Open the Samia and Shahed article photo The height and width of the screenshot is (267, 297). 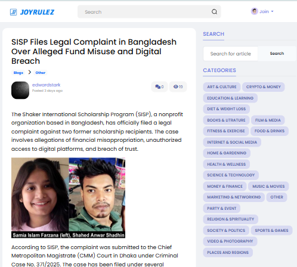coord(68,198)
